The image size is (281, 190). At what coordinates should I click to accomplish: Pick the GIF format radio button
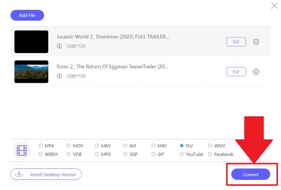click(x=154, y=154)
